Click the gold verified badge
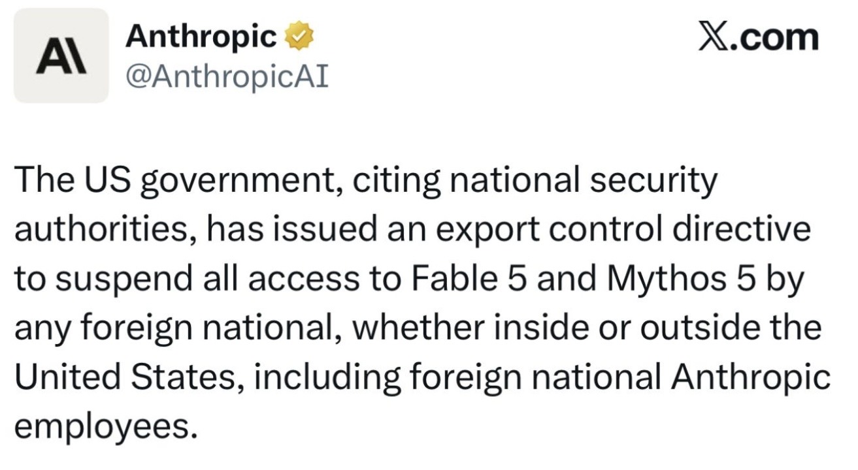This screenshot has height=470, width=858. pyautogui.click(x=298, y=38)
